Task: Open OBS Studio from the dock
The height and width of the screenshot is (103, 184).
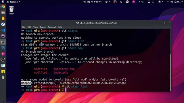Action: (3, 60)
